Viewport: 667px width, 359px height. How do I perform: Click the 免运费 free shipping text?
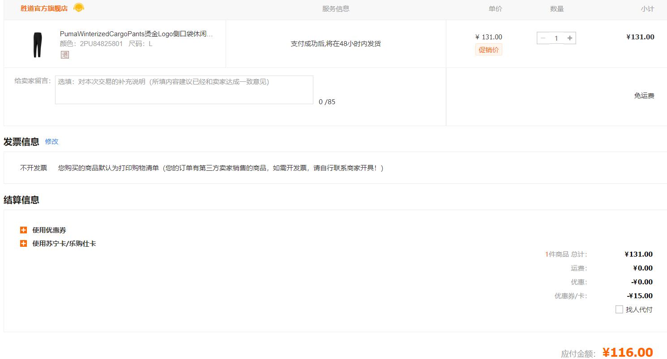point(644,96)
